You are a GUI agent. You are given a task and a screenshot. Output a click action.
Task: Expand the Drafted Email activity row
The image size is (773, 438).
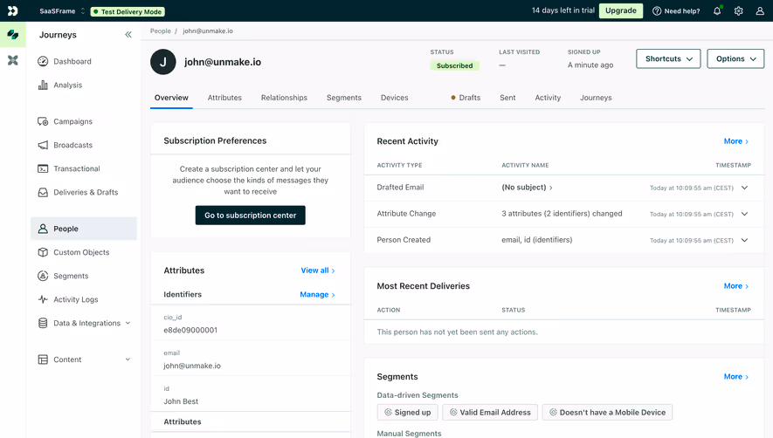pyautogui.click(x=744, y=188)
